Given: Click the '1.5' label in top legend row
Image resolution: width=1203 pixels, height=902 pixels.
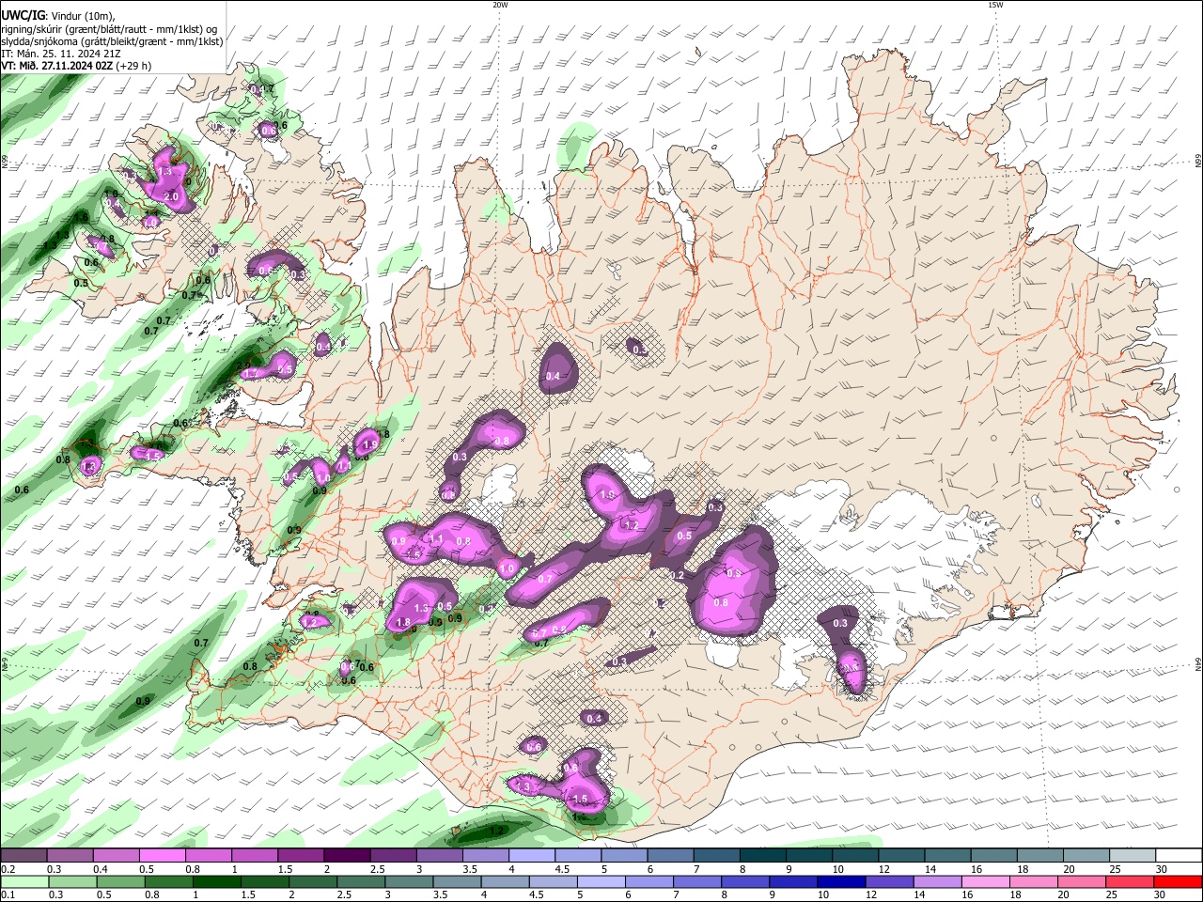Looking at the screenshot, I should (x=286, y=869).
